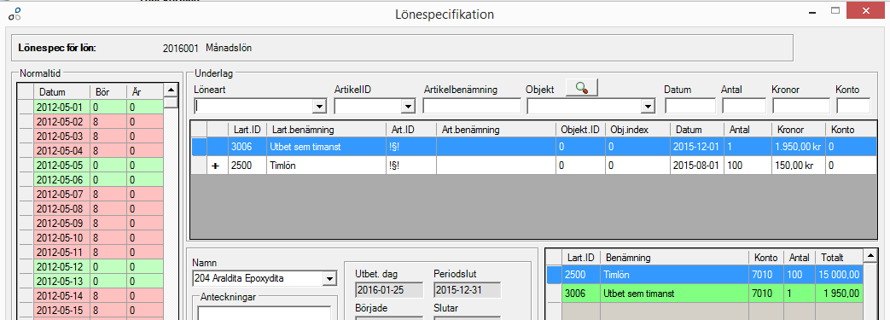Click the '2500' cell in Underlag grid
The height and width of the screenshot is (320, 890).
pos(247,165)
